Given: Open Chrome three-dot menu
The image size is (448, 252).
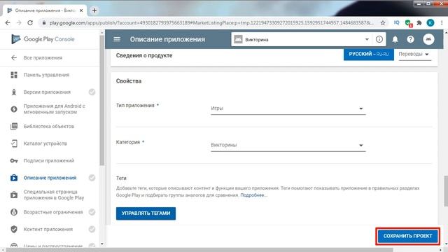Looking at the screenshot, I should [x=442, y=23].
